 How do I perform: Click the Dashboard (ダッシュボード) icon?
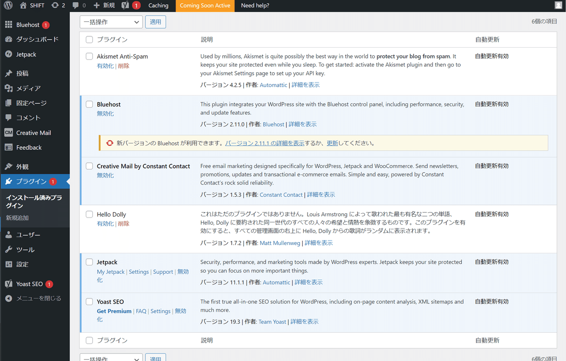8,39
